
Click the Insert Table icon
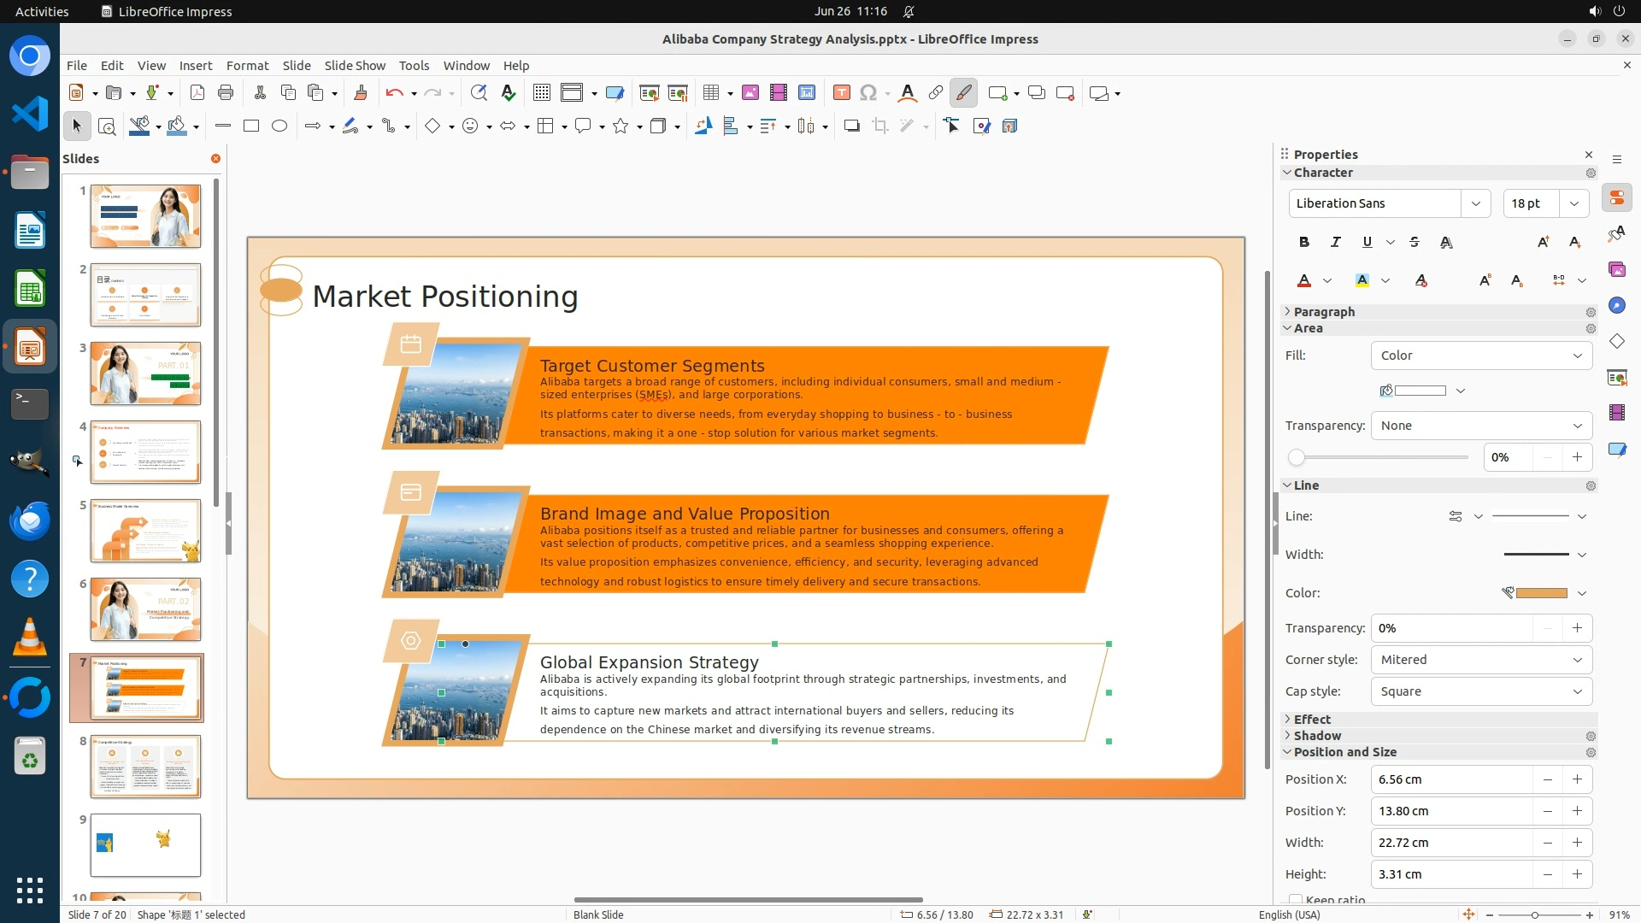tap(710, 93)
